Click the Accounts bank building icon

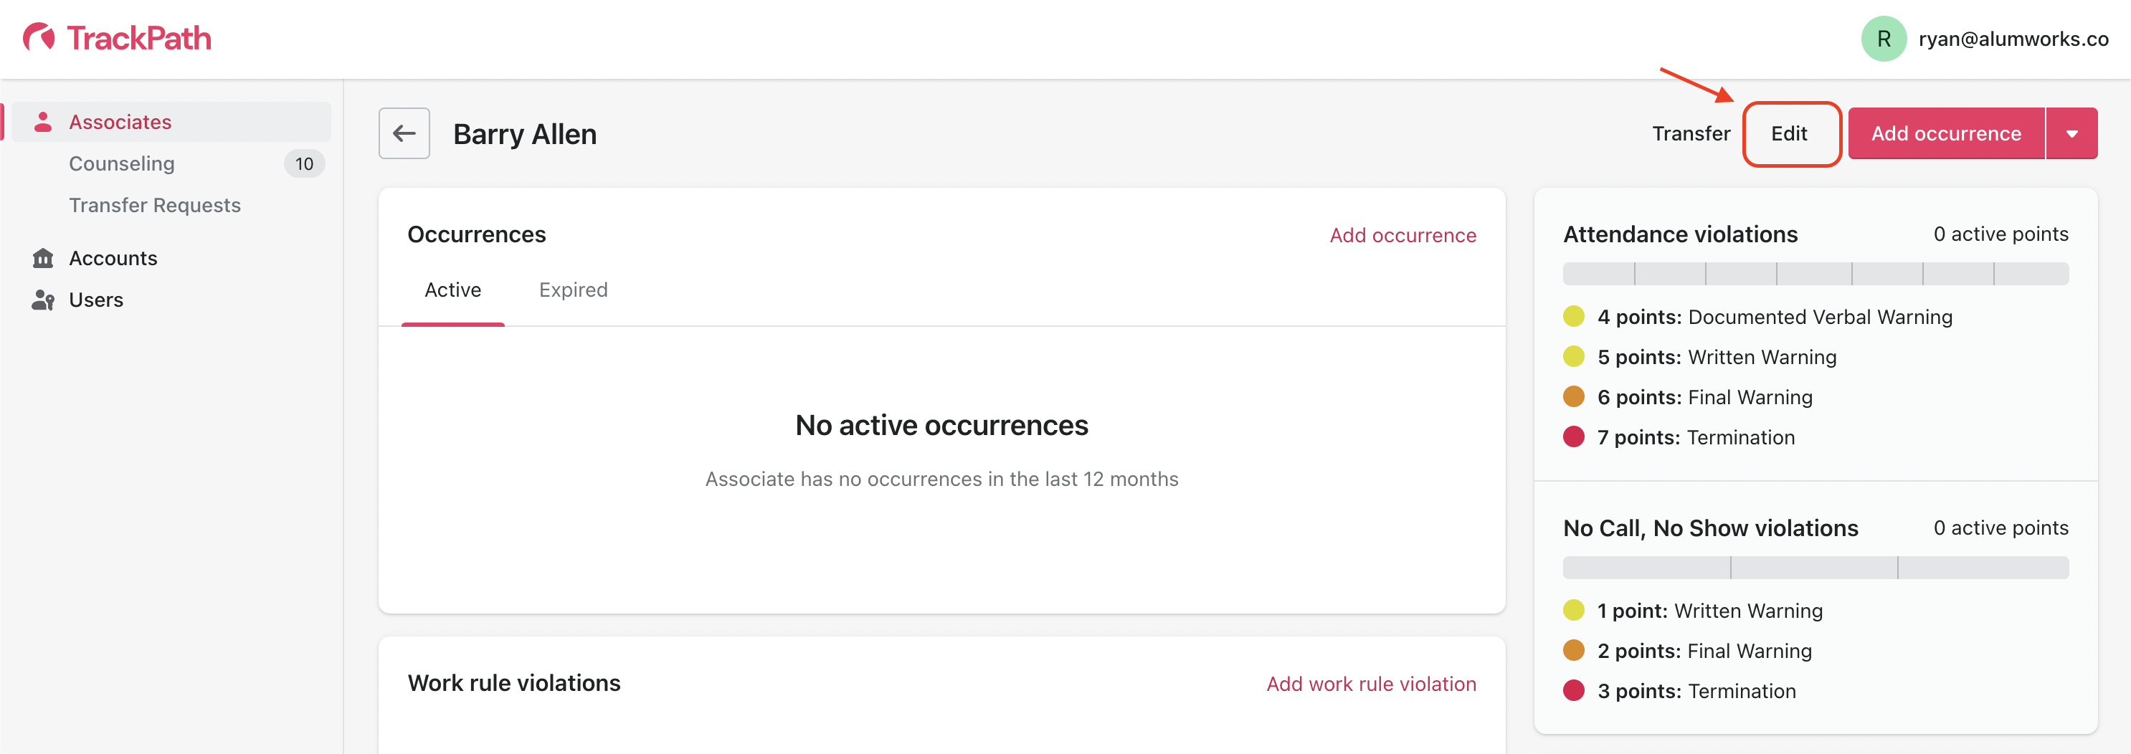pos(43,258)
